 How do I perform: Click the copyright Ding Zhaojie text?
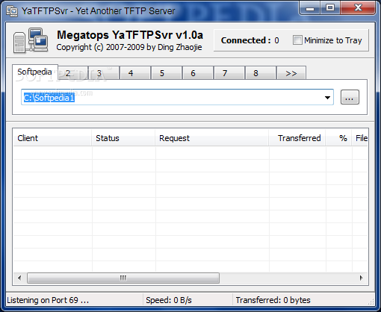click(x=129, y=47)
